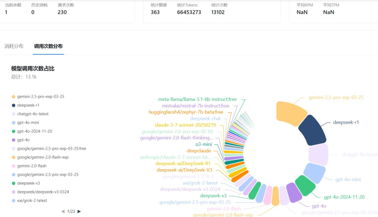Click the 总计：13.1k total text
This screenshot has height=217, width=378.
click(24, 77)
